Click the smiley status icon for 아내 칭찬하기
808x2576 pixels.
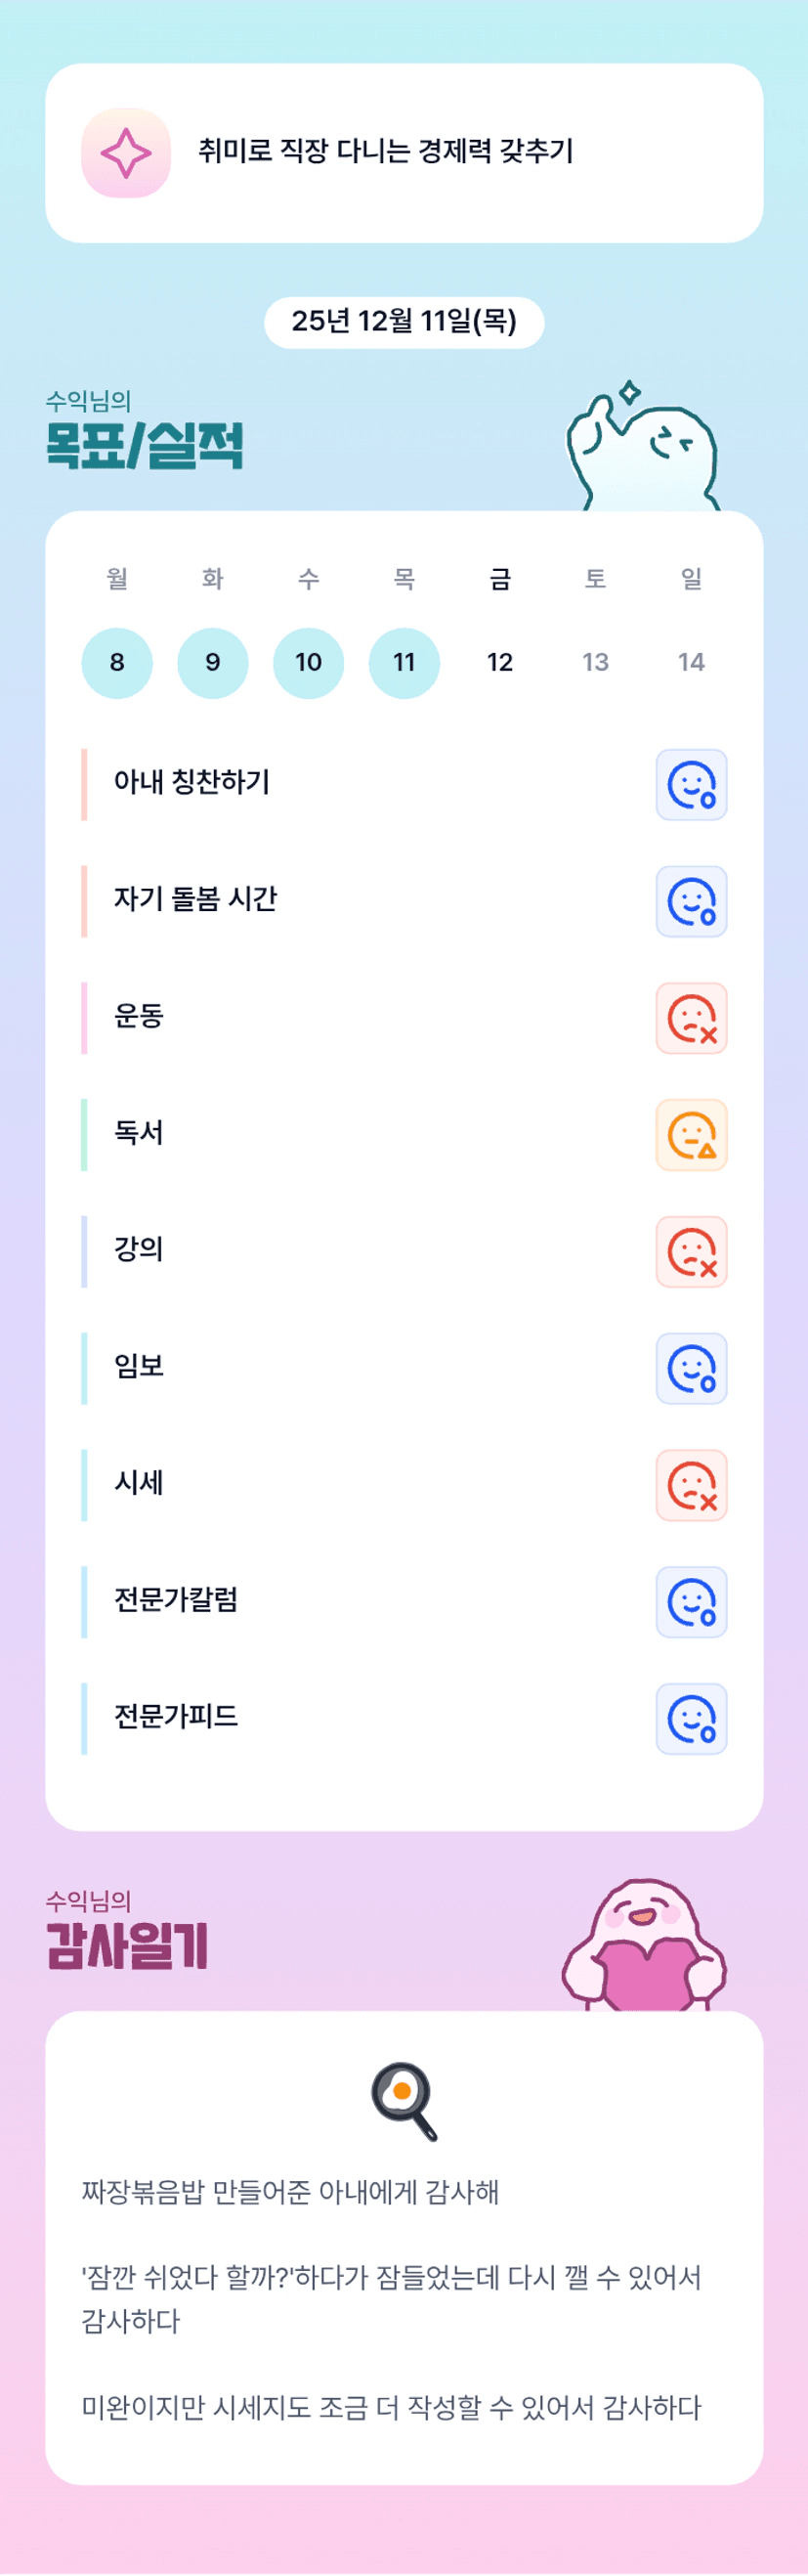(691, 785)
